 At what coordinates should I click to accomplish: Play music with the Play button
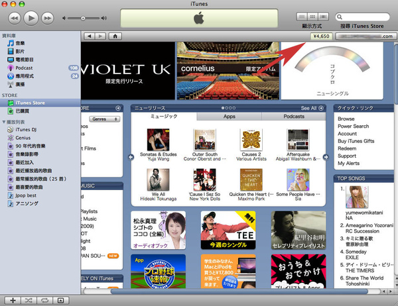coord(31,18)
